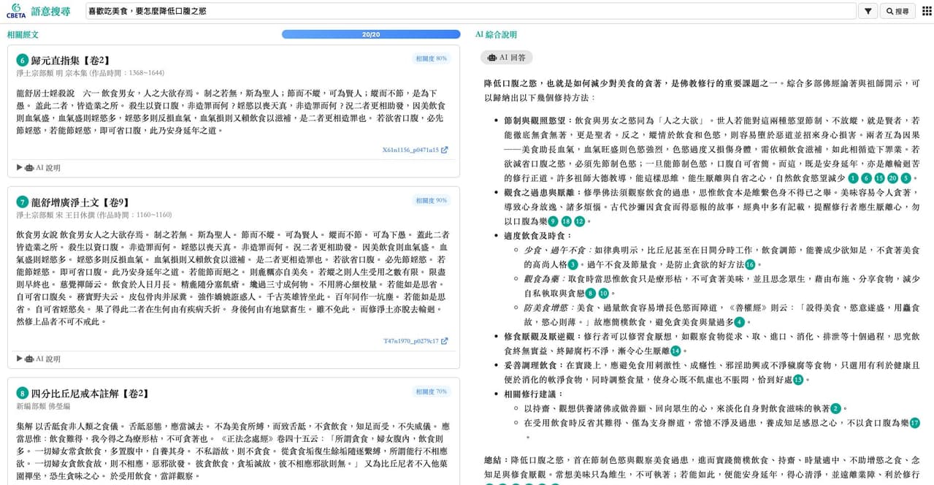The image size is (934, 485).
Task: Click citation badge 1 in the AI answer
Action: point(853,177)
